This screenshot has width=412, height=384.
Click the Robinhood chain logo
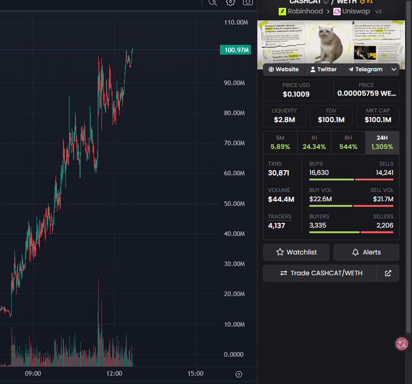click(282, 12)
